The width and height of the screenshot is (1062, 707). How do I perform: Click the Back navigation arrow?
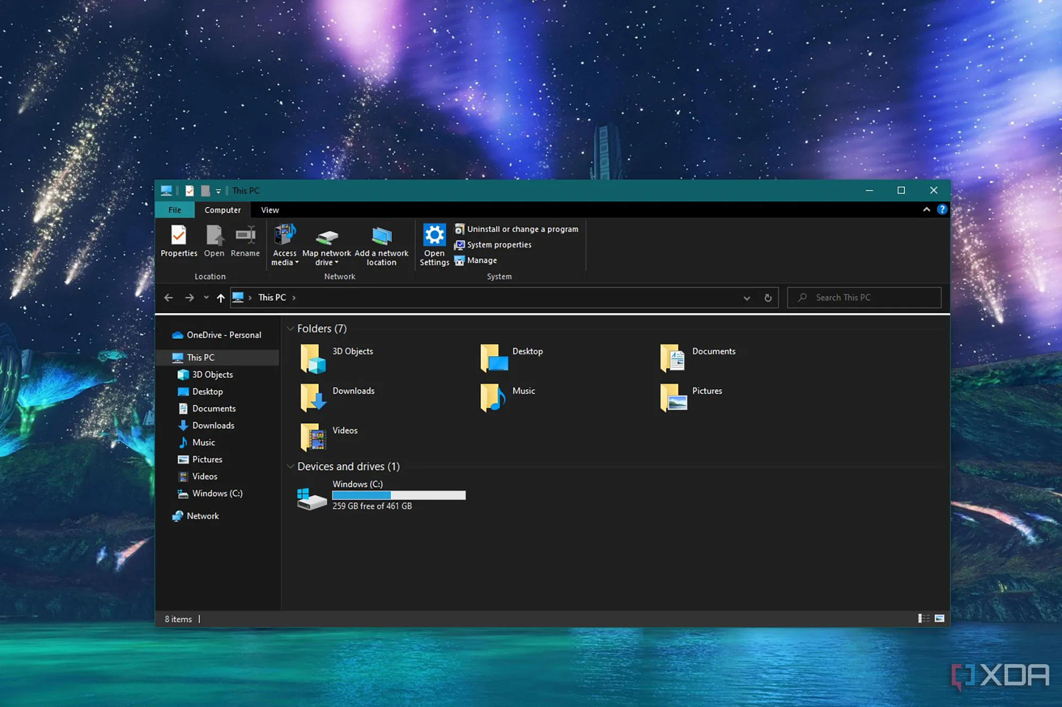tap(169, 298)
